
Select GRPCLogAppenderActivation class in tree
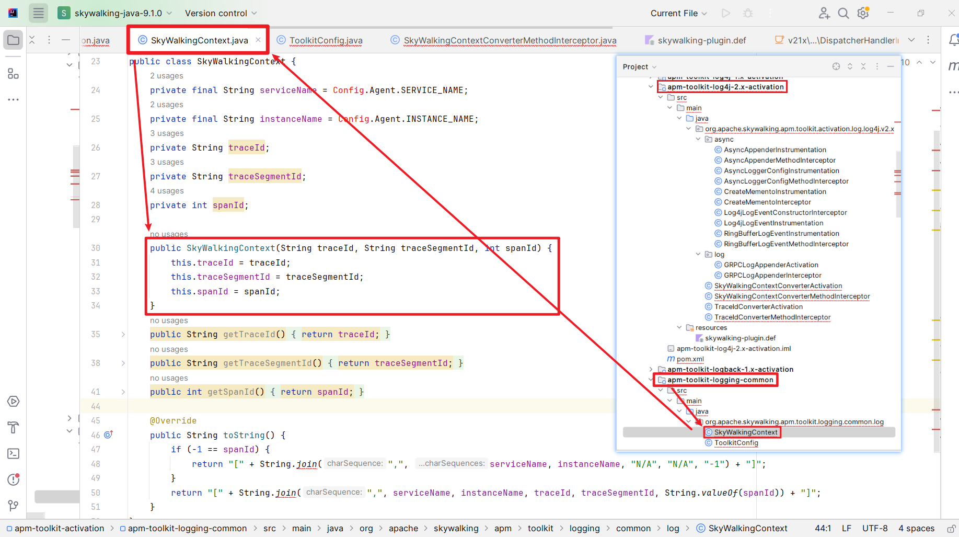pyautogui.click(x=766, y=265)
